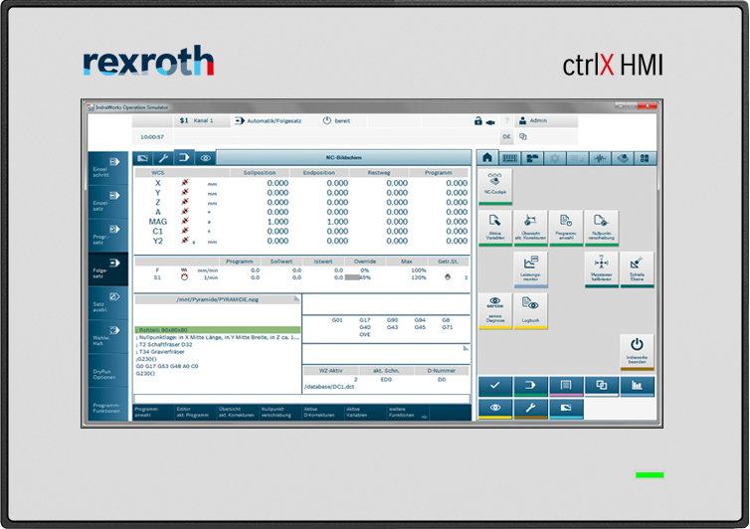
Task: Switch to the eye view tab
Action: point(206,158)
